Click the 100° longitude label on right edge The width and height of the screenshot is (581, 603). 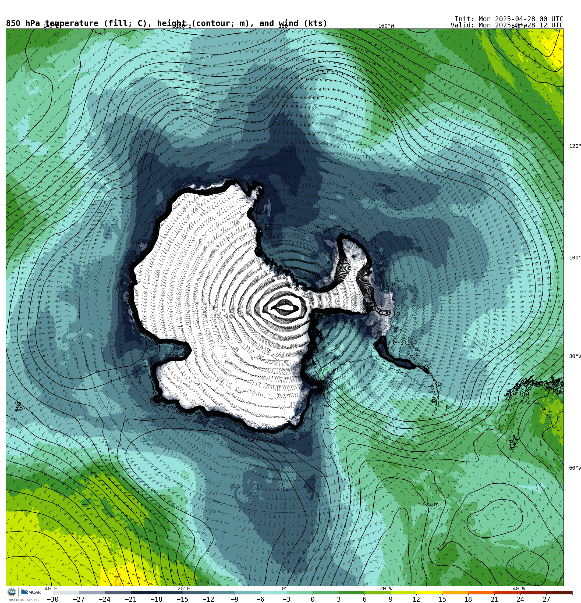[575, 258]
